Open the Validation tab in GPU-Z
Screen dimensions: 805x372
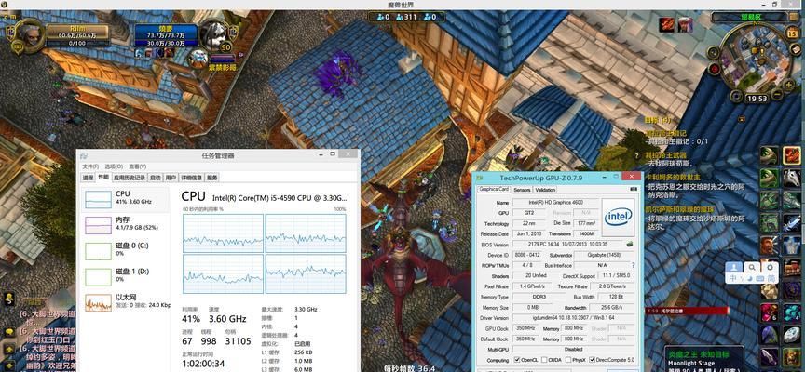click(x=545, y=190)
